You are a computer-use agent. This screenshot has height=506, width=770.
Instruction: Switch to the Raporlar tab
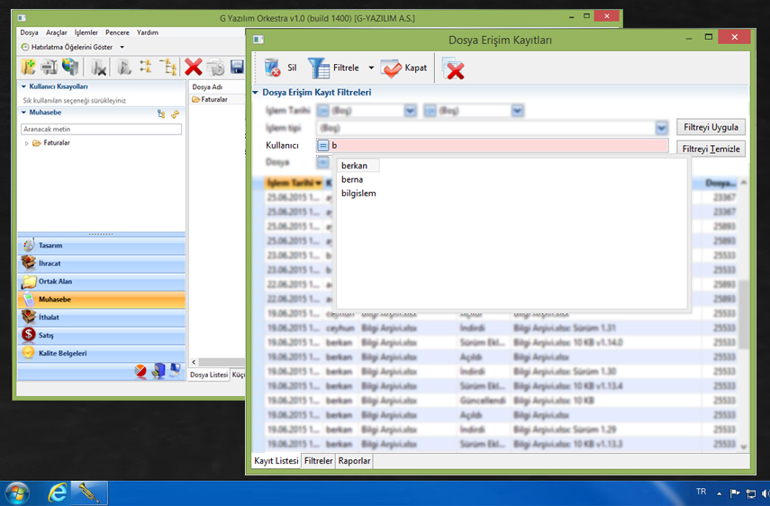click(x=354, y=461)
